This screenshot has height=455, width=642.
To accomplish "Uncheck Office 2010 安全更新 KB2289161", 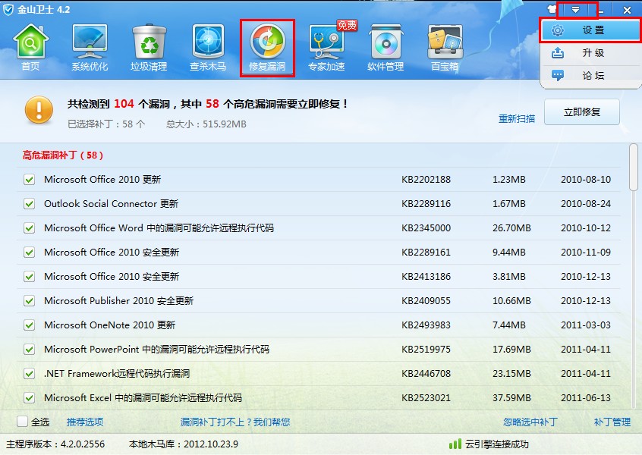I will coord(29,252).
